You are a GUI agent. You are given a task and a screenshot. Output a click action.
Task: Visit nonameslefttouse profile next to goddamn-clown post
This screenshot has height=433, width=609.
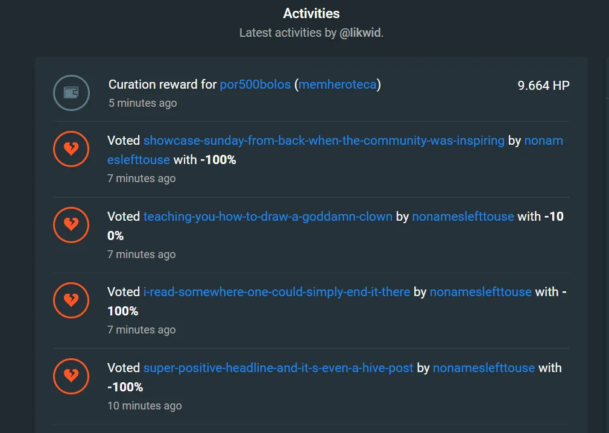click(463, 216)
